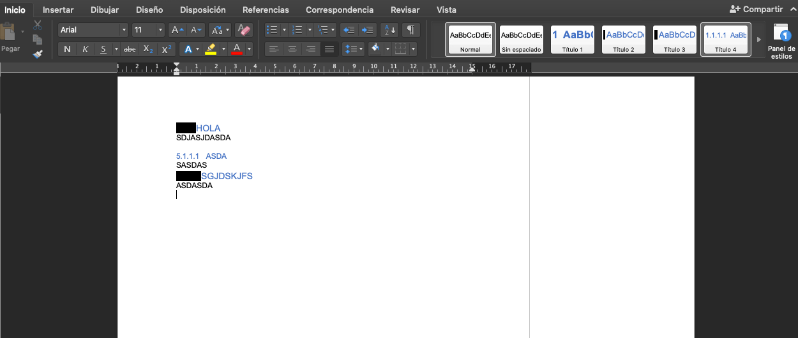Switch to the Dibujar tab
This screenshot has width=798, height=338.
click(x=105, y=10)
